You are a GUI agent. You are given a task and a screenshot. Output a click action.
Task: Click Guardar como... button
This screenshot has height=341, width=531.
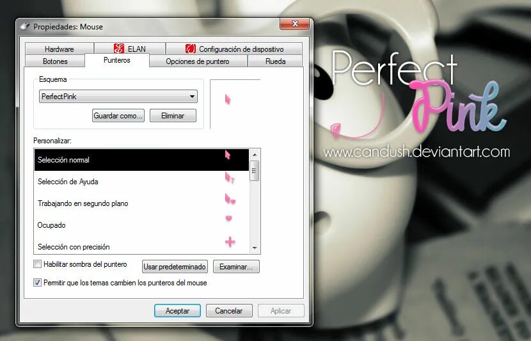click(118, 115)
